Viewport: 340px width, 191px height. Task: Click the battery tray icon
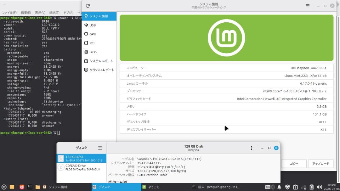coord(312,187)
